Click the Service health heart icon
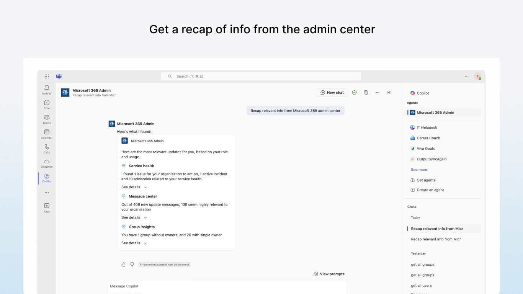The image size is (523, 294). point(124,166)
